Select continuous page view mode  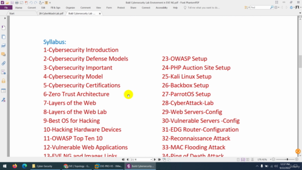click(x=243, y=160)
